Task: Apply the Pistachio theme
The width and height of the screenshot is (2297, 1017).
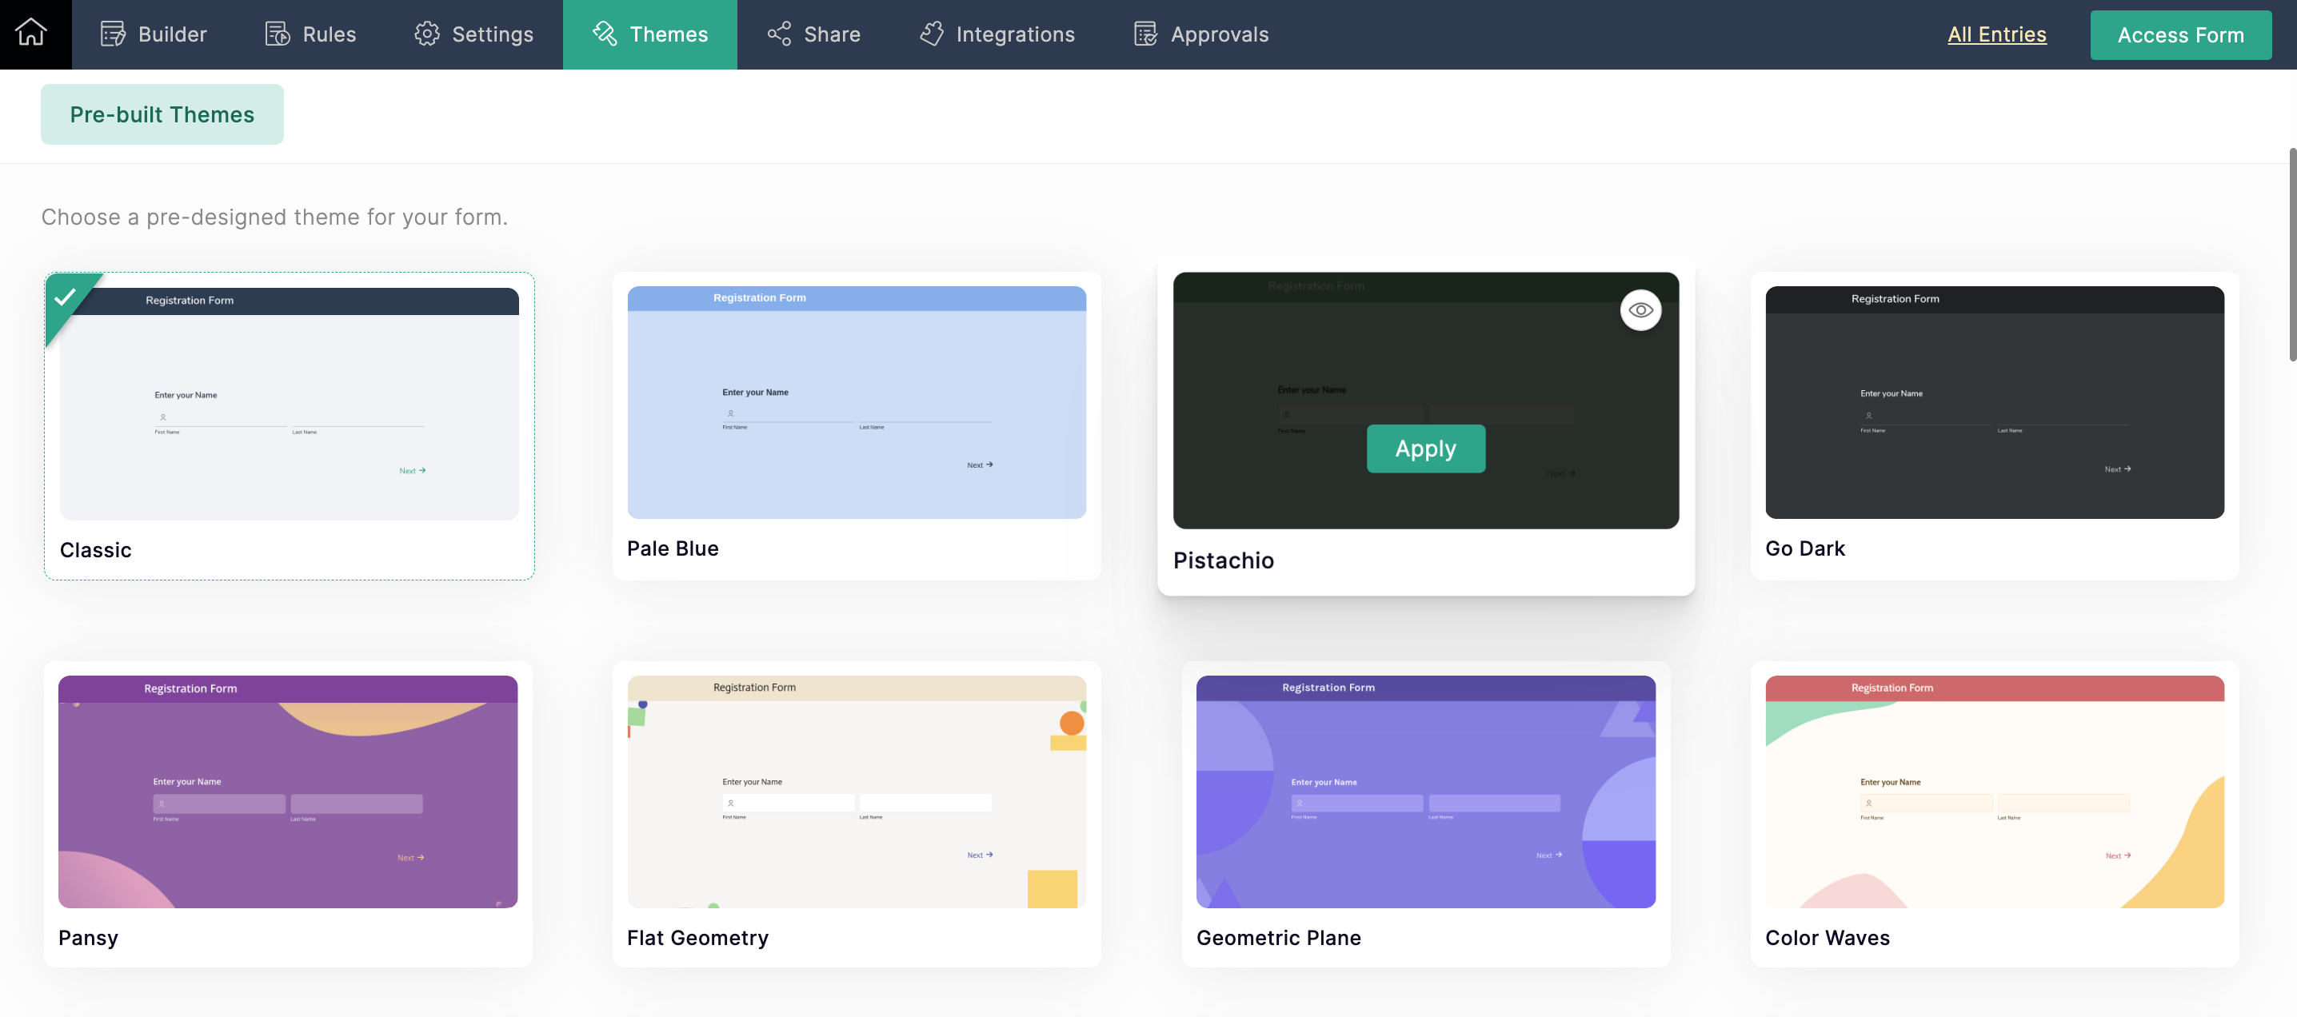Action: 1425,449
